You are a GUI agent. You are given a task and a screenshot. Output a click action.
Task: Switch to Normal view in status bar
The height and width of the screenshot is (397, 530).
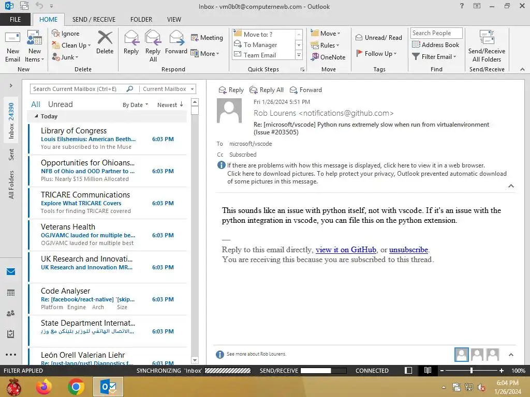tap(408, 370)
